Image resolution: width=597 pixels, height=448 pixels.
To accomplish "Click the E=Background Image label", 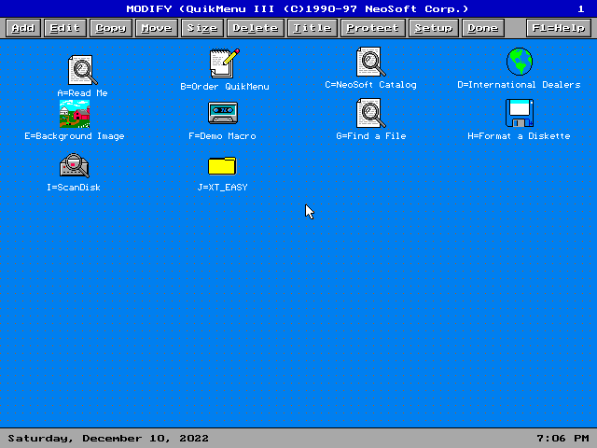I will pos(75,136).
